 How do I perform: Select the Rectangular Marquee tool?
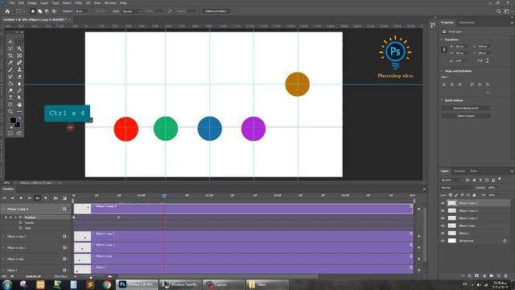pyautogui.click(x=19, y=42)
